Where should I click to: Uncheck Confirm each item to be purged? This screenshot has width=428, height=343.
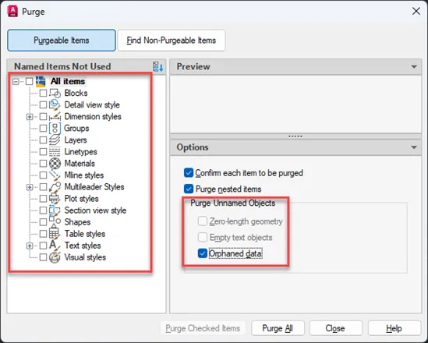(x=189, y=173)
